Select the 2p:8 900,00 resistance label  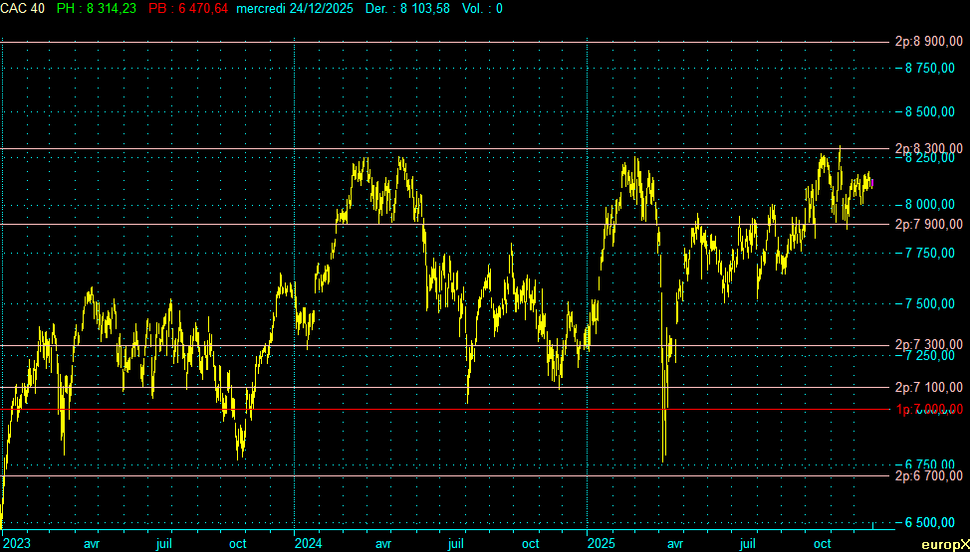(x=928, y=42)
